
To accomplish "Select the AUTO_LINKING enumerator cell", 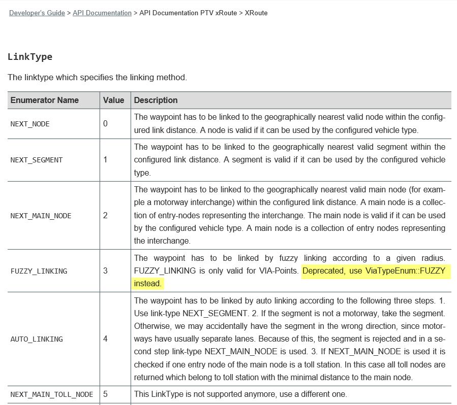I will coord(37,339).
